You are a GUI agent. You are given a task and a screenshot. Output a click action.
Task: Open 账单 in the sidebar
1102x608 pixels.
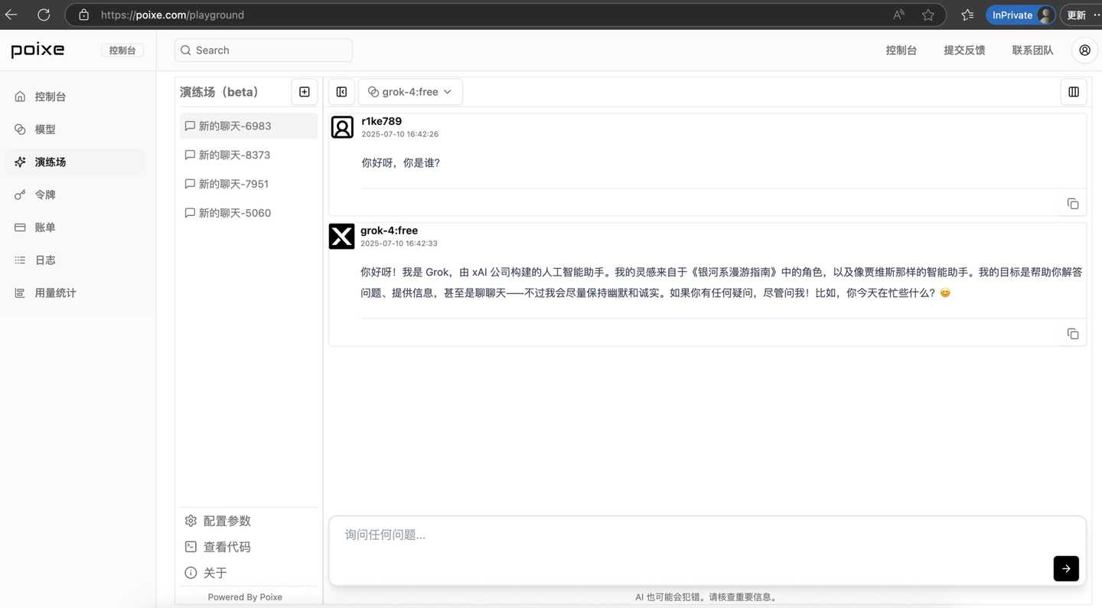click(74, 227)
